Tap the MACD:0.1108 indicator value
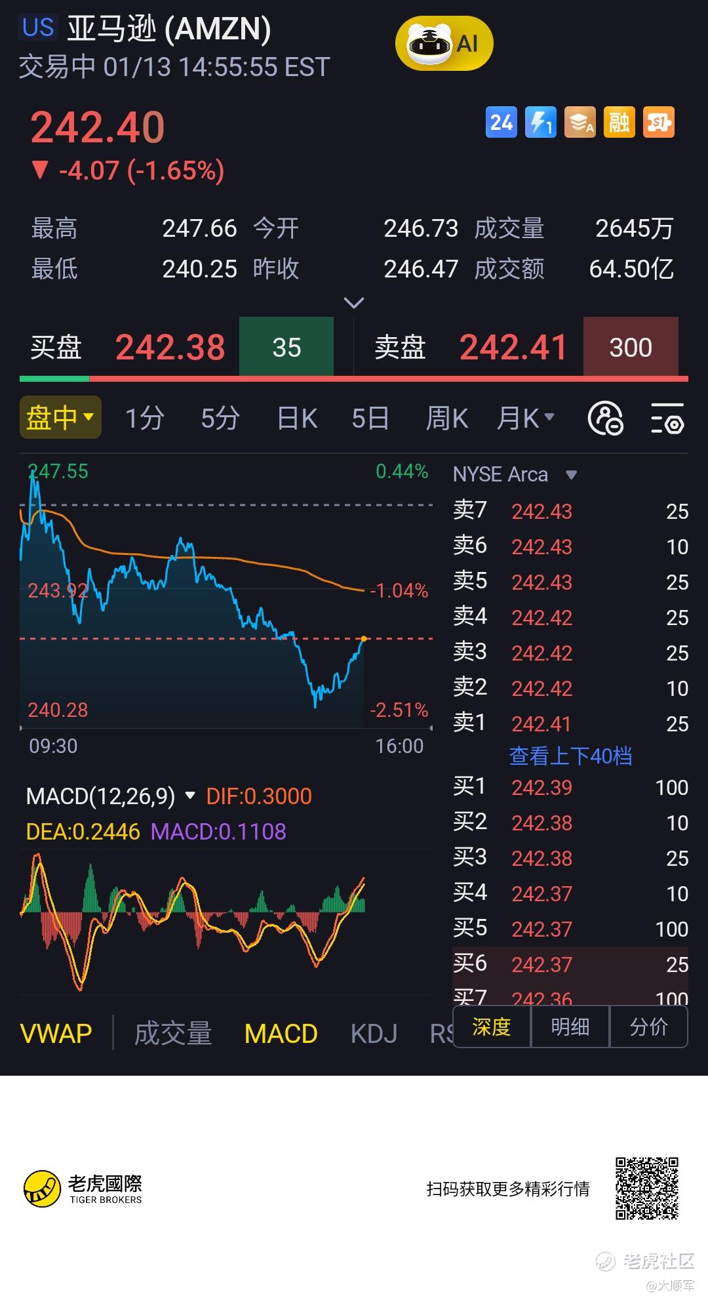This screenshot has width=708, height=1302. 218,832
